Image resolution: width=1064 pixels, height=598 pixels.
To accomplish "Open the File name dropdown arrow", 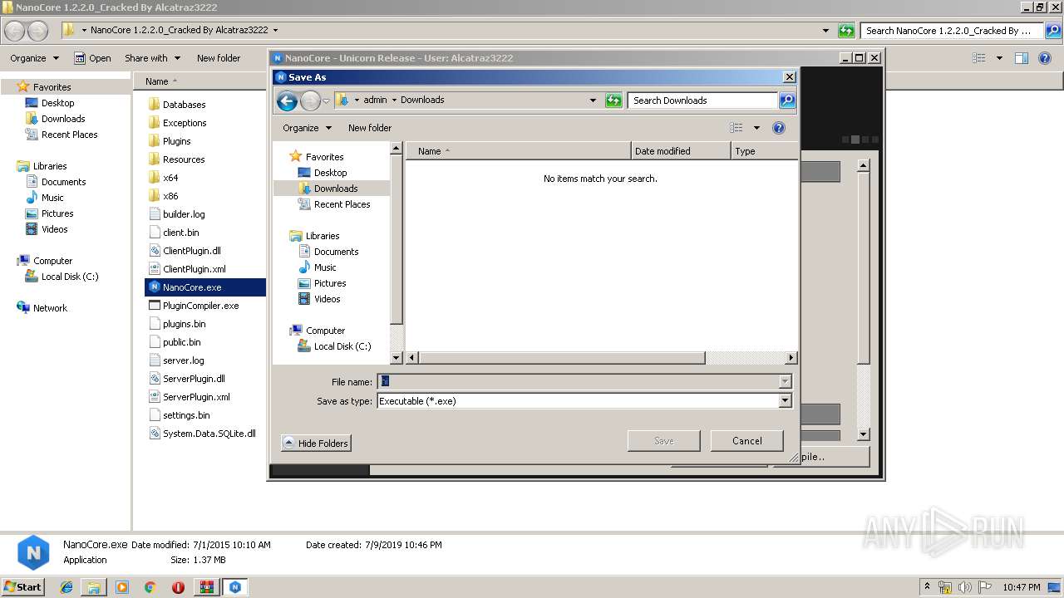I will pyautogui.click(x=785, y=381).
